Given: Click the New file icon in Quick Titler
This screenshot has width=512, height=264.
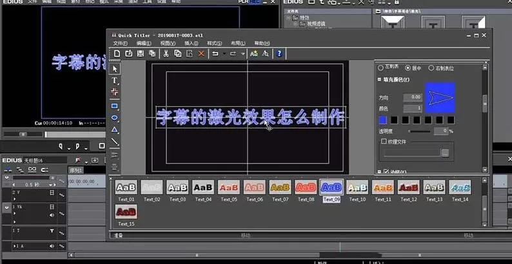Looking at the screenshot, I should pos(117,54).
